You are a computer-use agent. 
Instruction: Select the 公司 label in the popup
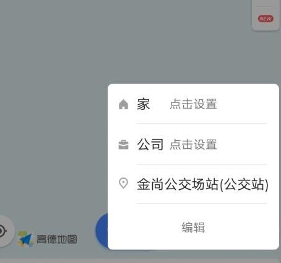tap(150, 145)
